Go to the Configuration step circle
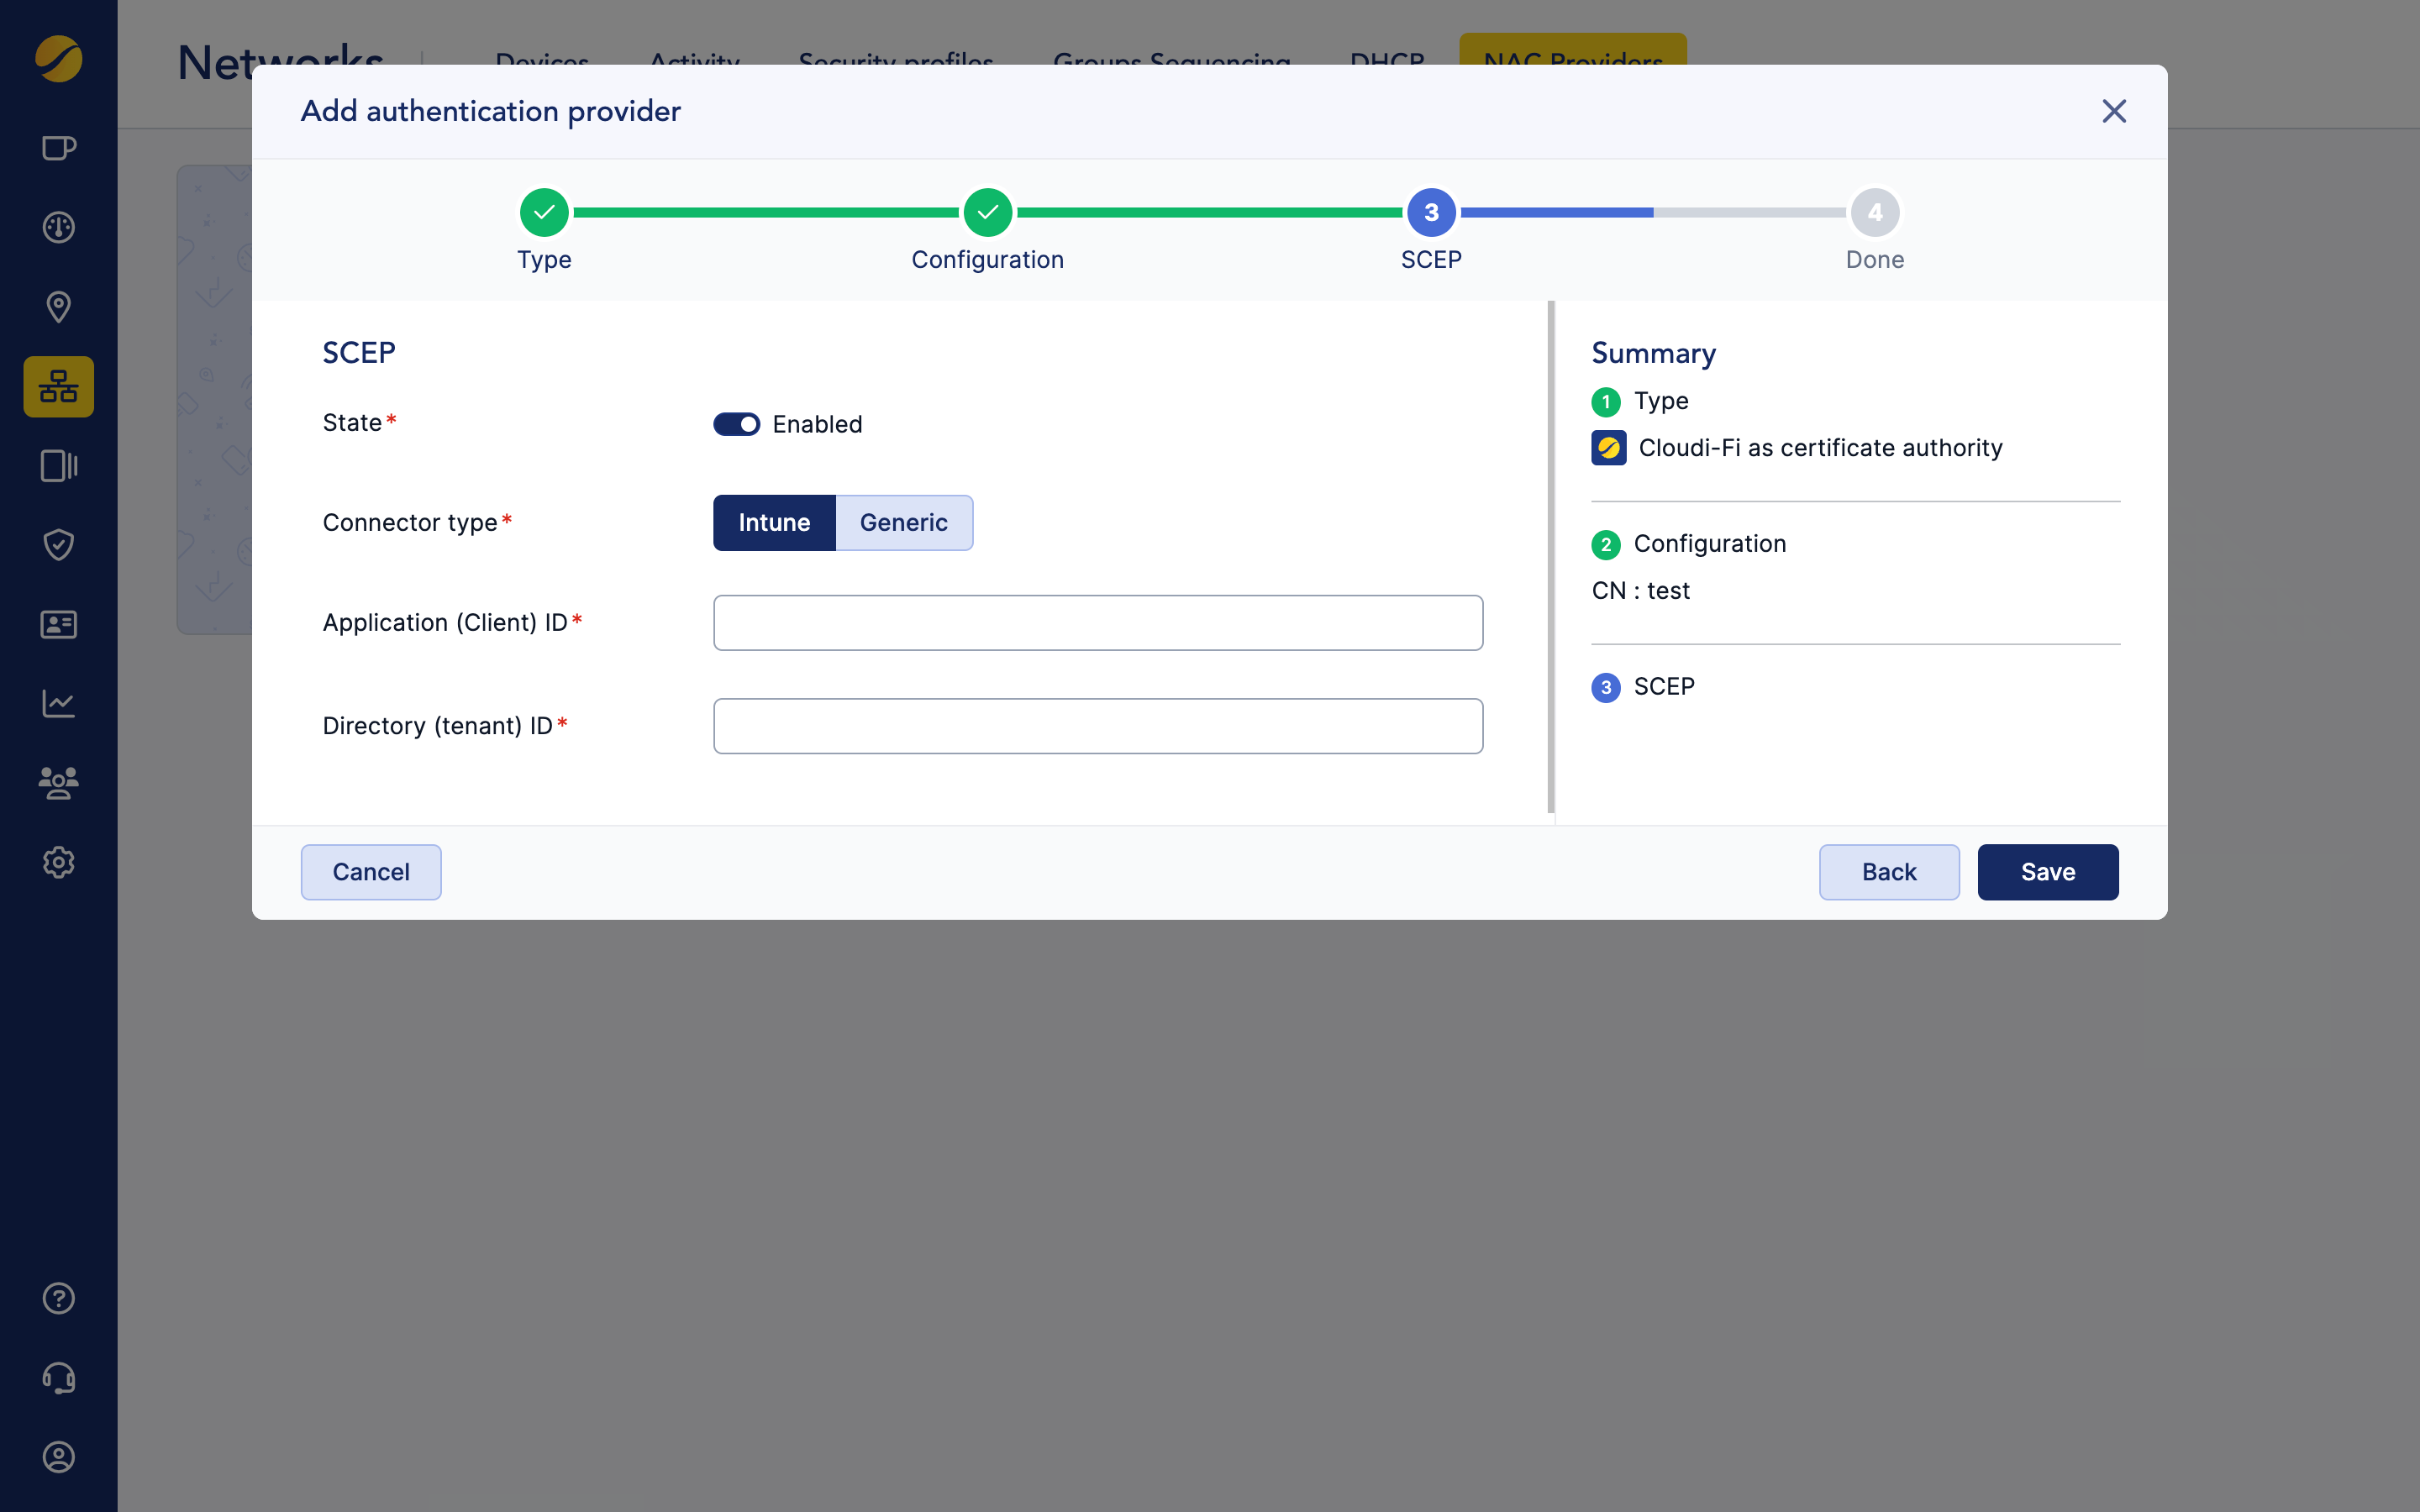 987,212
